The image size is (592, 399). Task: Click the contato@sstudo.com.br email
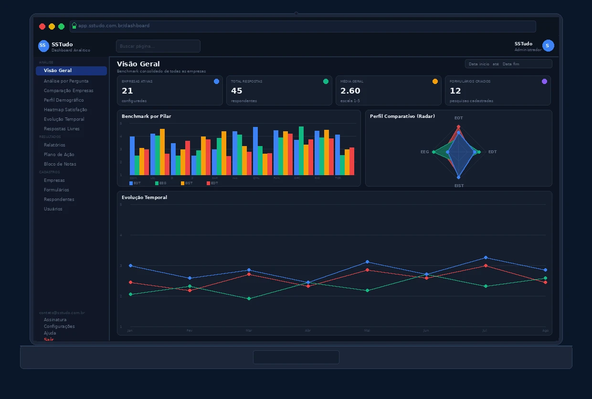(62, 313)
